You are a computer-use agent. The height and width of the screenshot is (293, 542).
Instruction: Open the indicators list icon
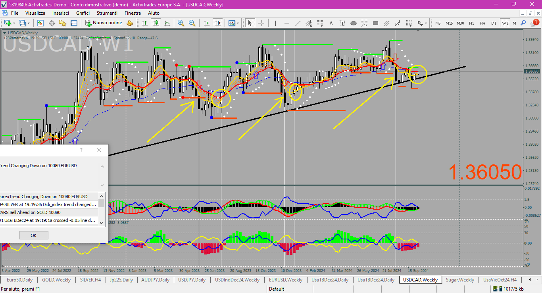coord(232,23)
